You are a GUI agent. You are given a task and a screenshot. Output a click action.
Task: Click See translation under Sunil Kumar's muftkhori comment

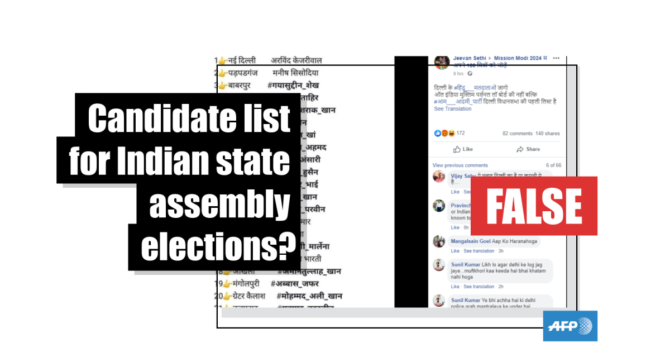[x=479, y=287]
